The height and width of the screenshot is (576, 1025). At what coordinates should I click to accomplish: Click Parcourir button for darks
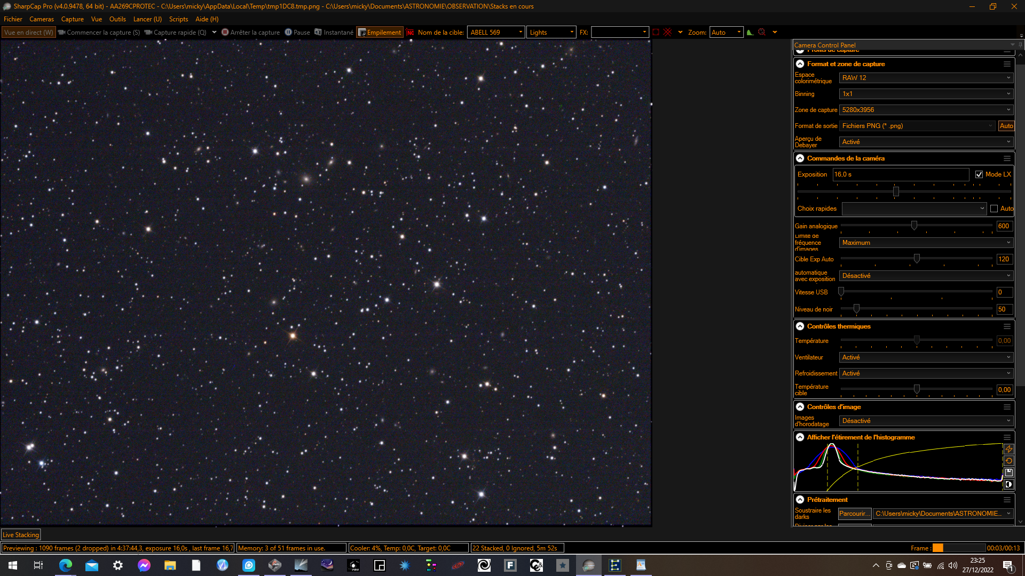click(854, 514)
